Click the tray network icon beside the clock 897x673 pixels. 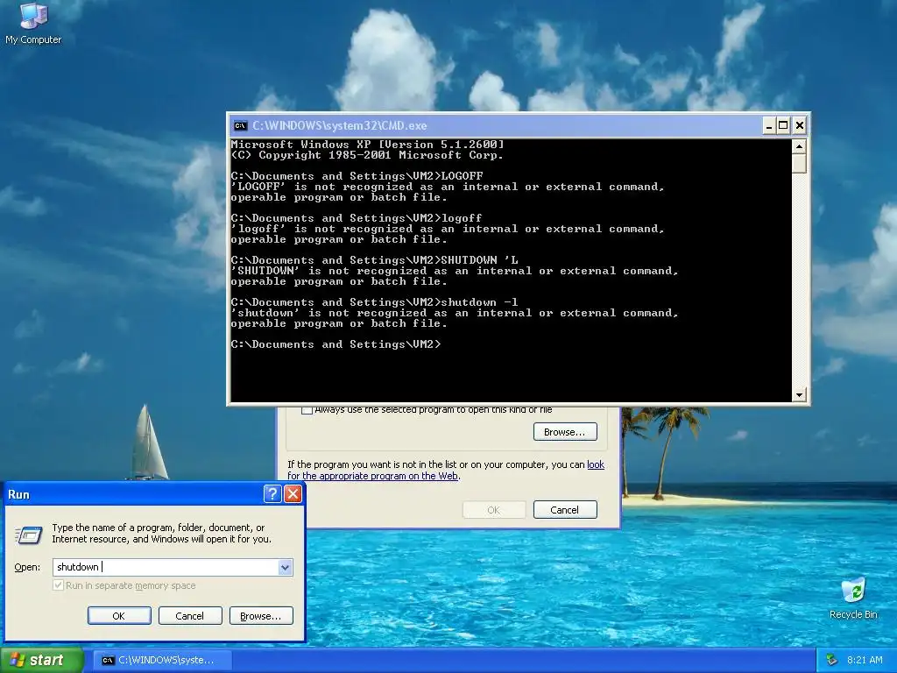point(832,660)
